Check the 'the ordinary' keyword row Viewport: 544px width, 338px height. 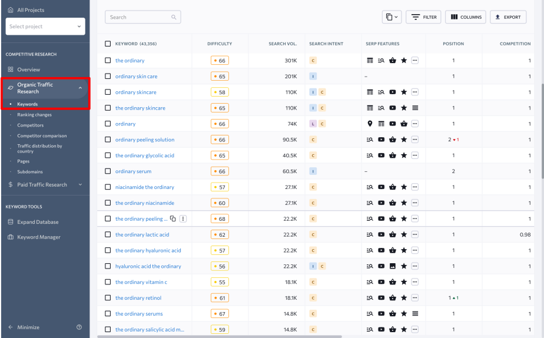tap(108, 61)
